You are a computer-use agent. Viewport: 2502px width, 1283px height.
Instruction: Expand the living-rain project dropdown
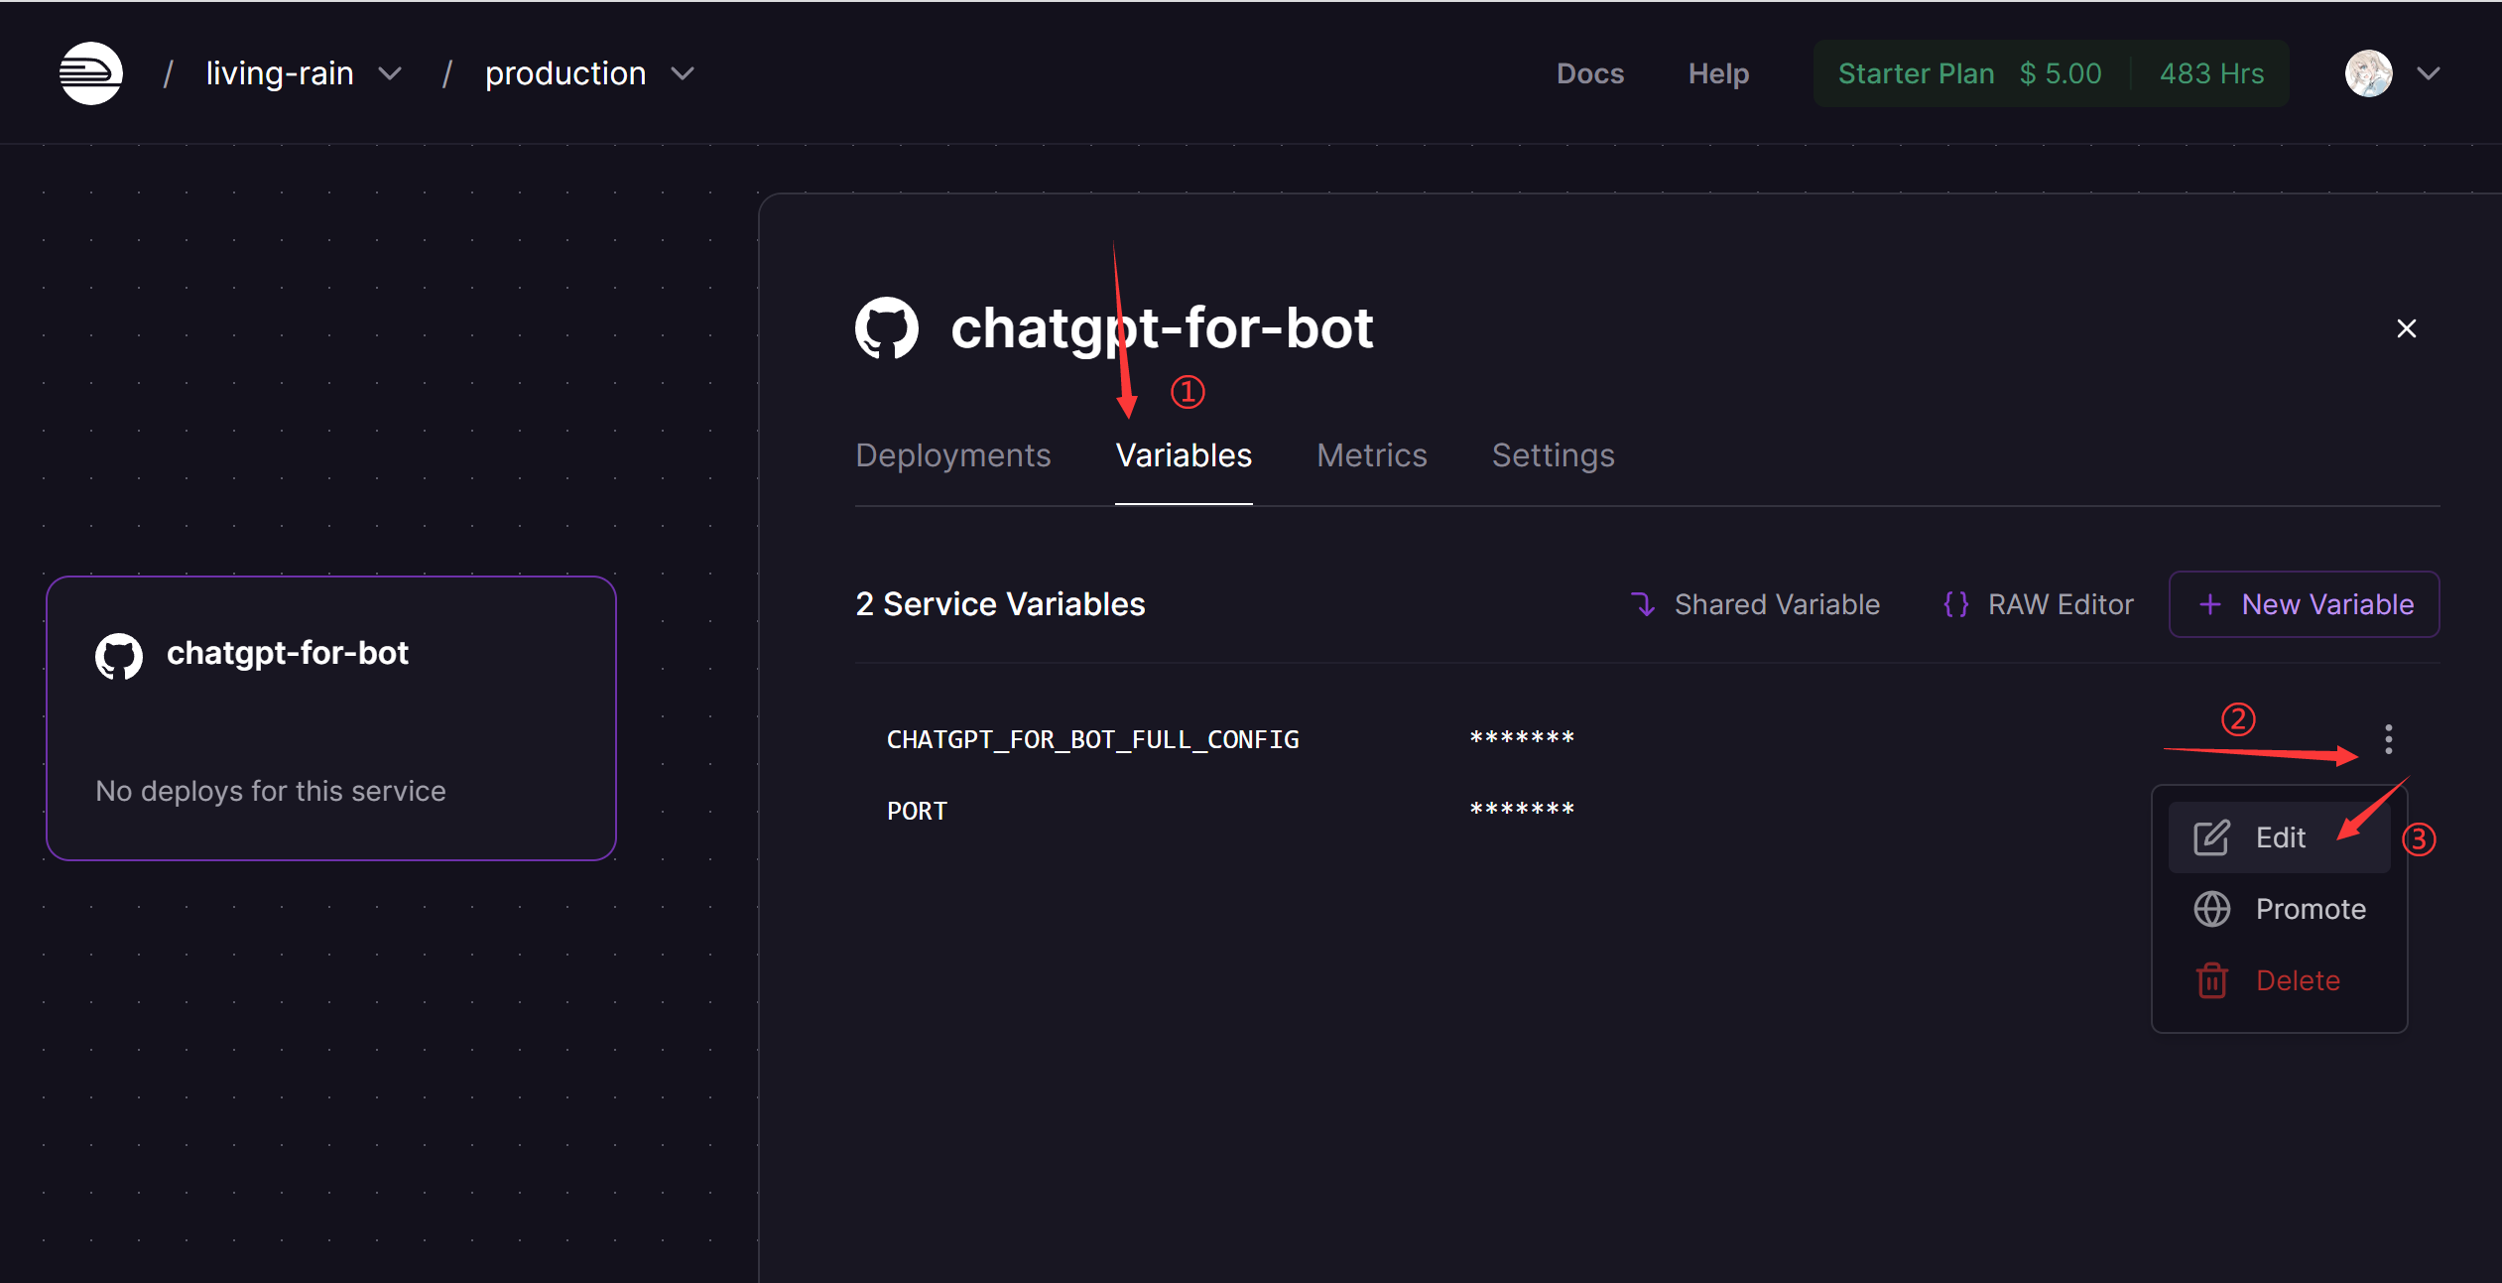tap(390, 73)
